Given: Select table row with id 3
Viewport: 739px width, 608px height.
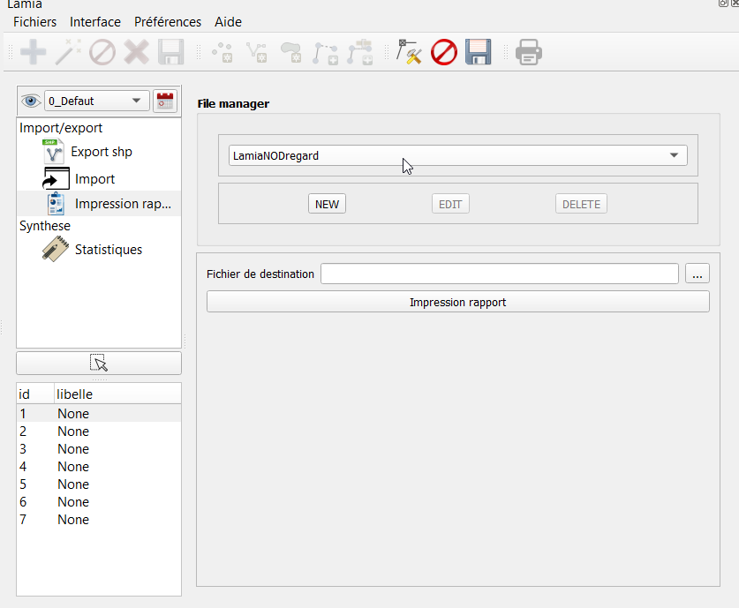Looking at the screenshot, I should click(x=99, y=449).
